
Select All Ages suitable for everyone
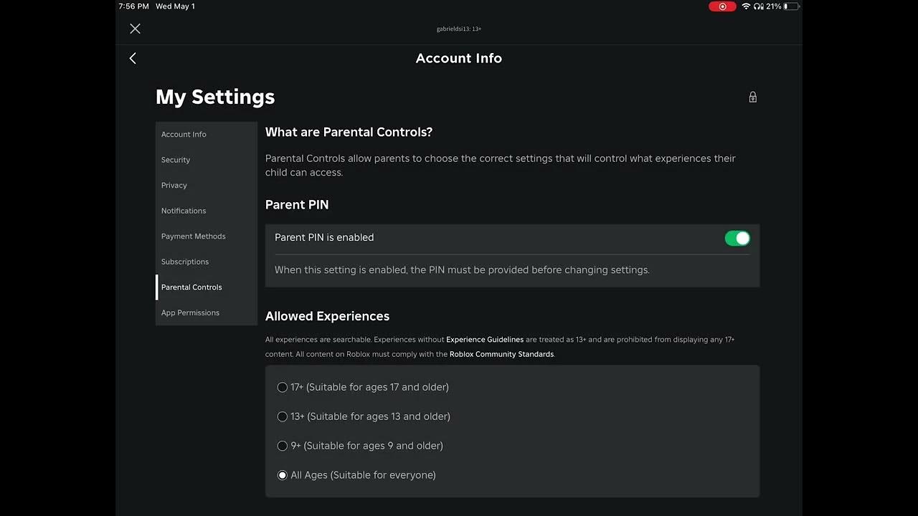point(283,475)
